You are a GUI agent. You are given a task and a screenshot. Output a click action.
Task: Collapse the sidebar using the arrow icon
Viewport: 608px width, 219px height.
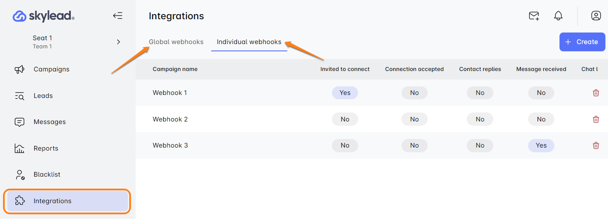(x=118, y=16)
